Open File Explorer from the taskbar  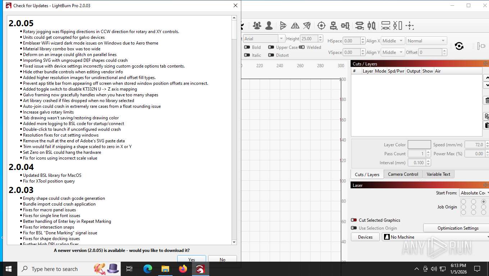click(165, 269)
